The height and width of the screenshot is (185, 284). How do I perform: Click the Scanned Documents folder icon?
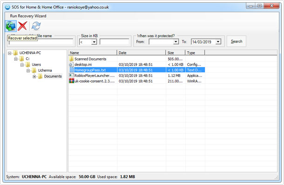coord(71,59)
